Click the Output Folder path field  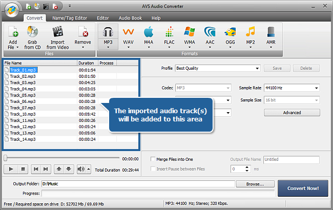click(138, 184)
